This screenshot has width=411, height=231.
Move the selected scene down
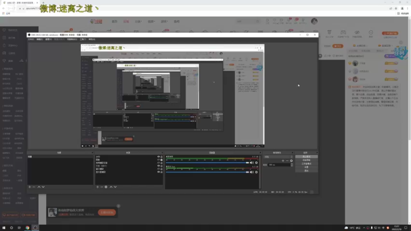43,187
